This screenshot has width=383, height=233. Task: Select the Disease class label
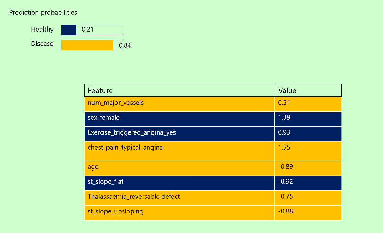click(42, 44)
